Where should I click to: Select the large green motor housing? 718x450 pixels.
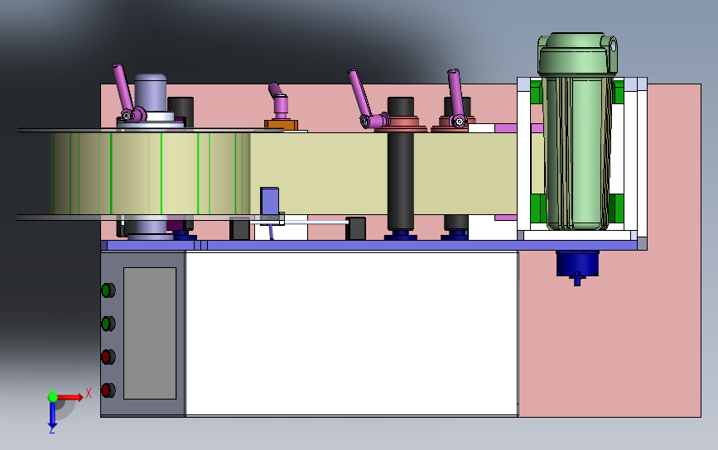(577, 131)
